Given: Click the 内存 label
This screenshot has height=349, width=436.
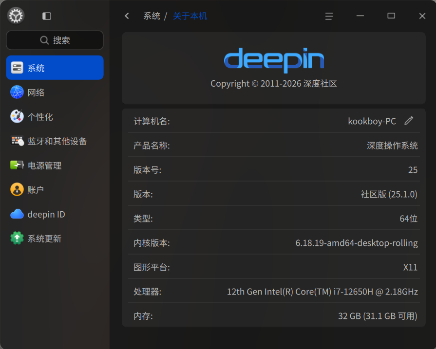Looking at the screenshot, I should (143, 316).
